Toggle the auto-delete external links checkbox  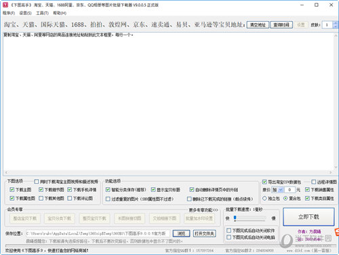[x=192, y=189]
